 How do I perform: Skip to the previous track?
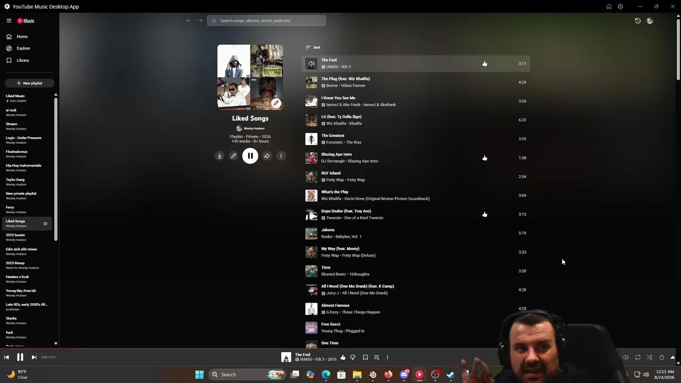click(x=6, y=357)
